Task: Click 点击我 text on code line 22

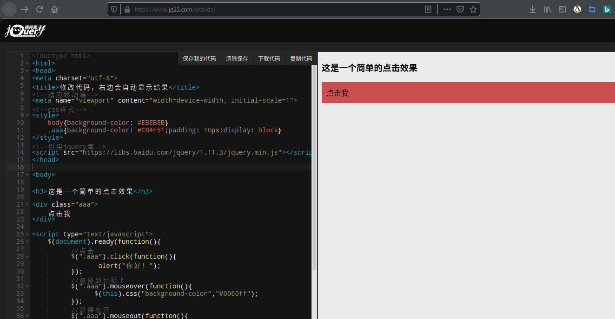Action: pos(60,214)
